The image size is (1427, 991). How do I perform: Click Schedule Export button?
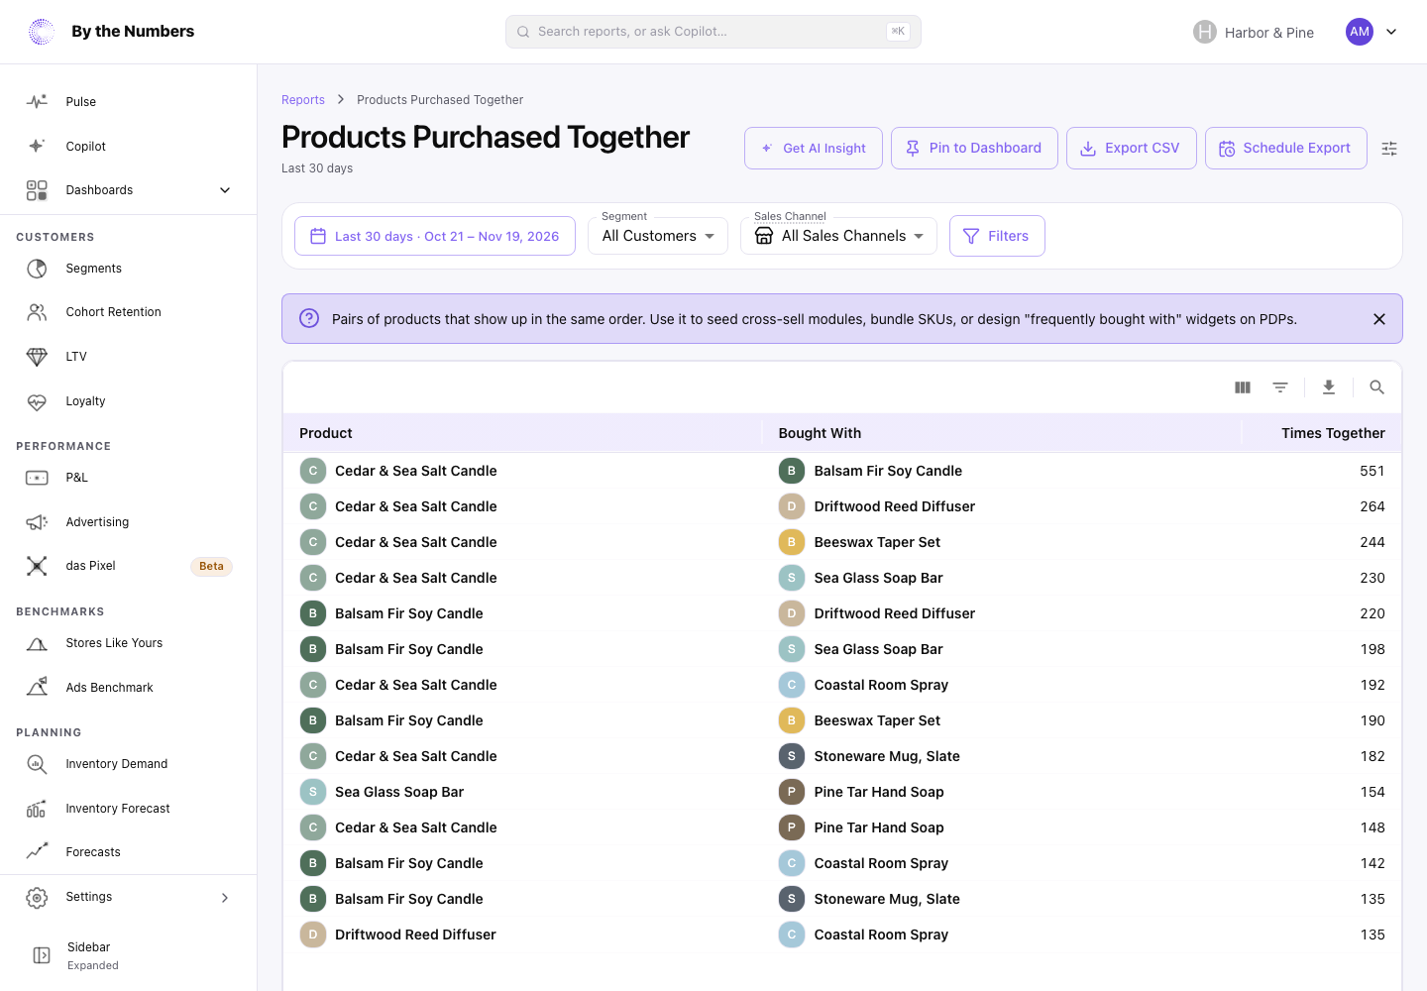point(1286,149)
